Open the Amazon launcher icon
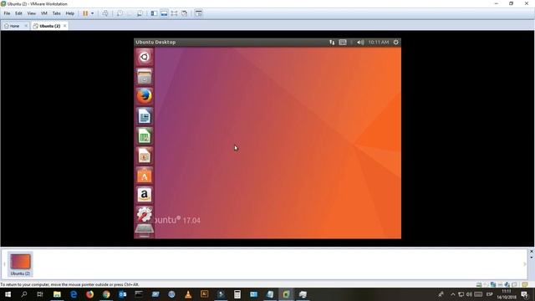The height and width of the screenshot is (301, 535). point(145,195)
